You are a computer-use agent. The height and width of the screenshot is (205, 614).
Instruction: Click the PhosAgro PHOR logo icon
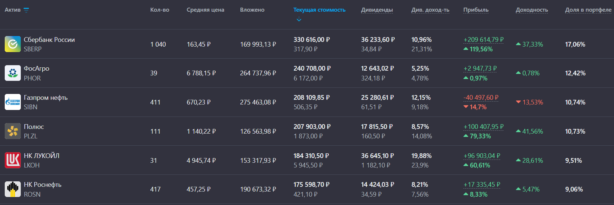point(13,73)
